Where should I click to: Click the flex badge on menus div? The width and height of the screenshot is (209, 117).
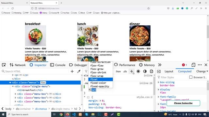click(x=43, y=83)
